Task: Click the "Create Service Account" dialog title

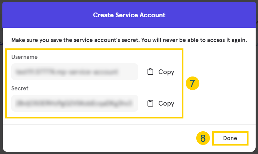Action: 129,15
